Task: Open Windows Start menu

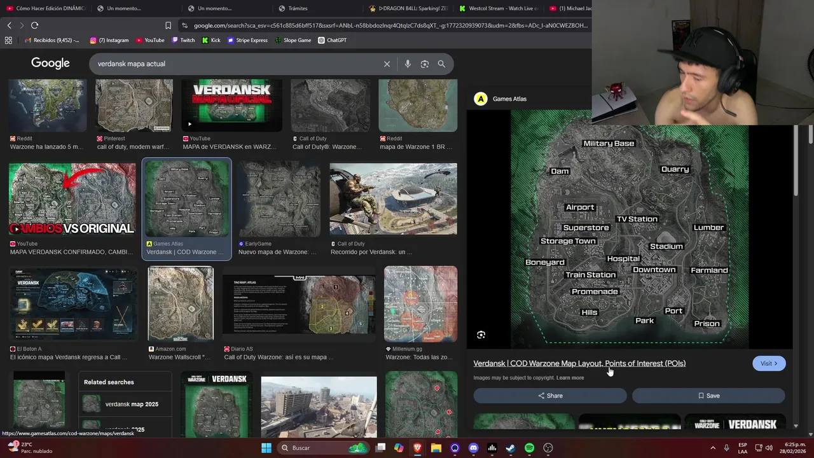Action: (266, 448)
